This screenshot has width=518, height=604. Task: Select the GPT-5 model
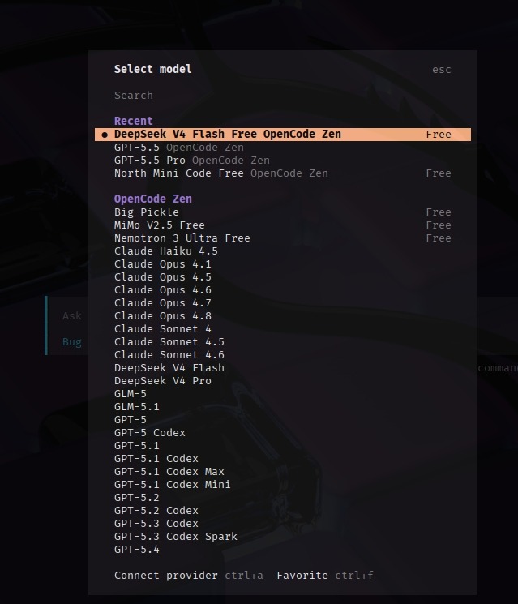tap(283, 420)
